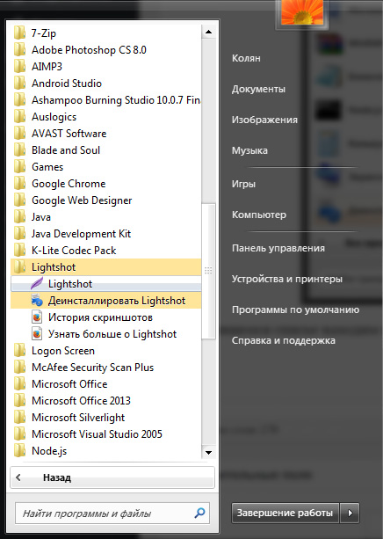Expand the K-Lite Codec Pack group

(x=105, y=251)
